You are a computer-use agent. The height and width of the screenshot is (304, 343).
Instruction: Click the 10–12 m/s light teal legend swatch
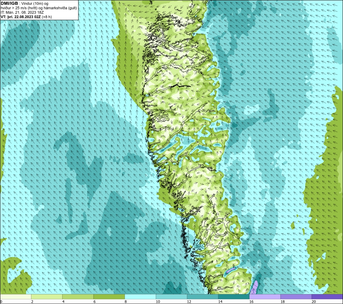(171, 297)
